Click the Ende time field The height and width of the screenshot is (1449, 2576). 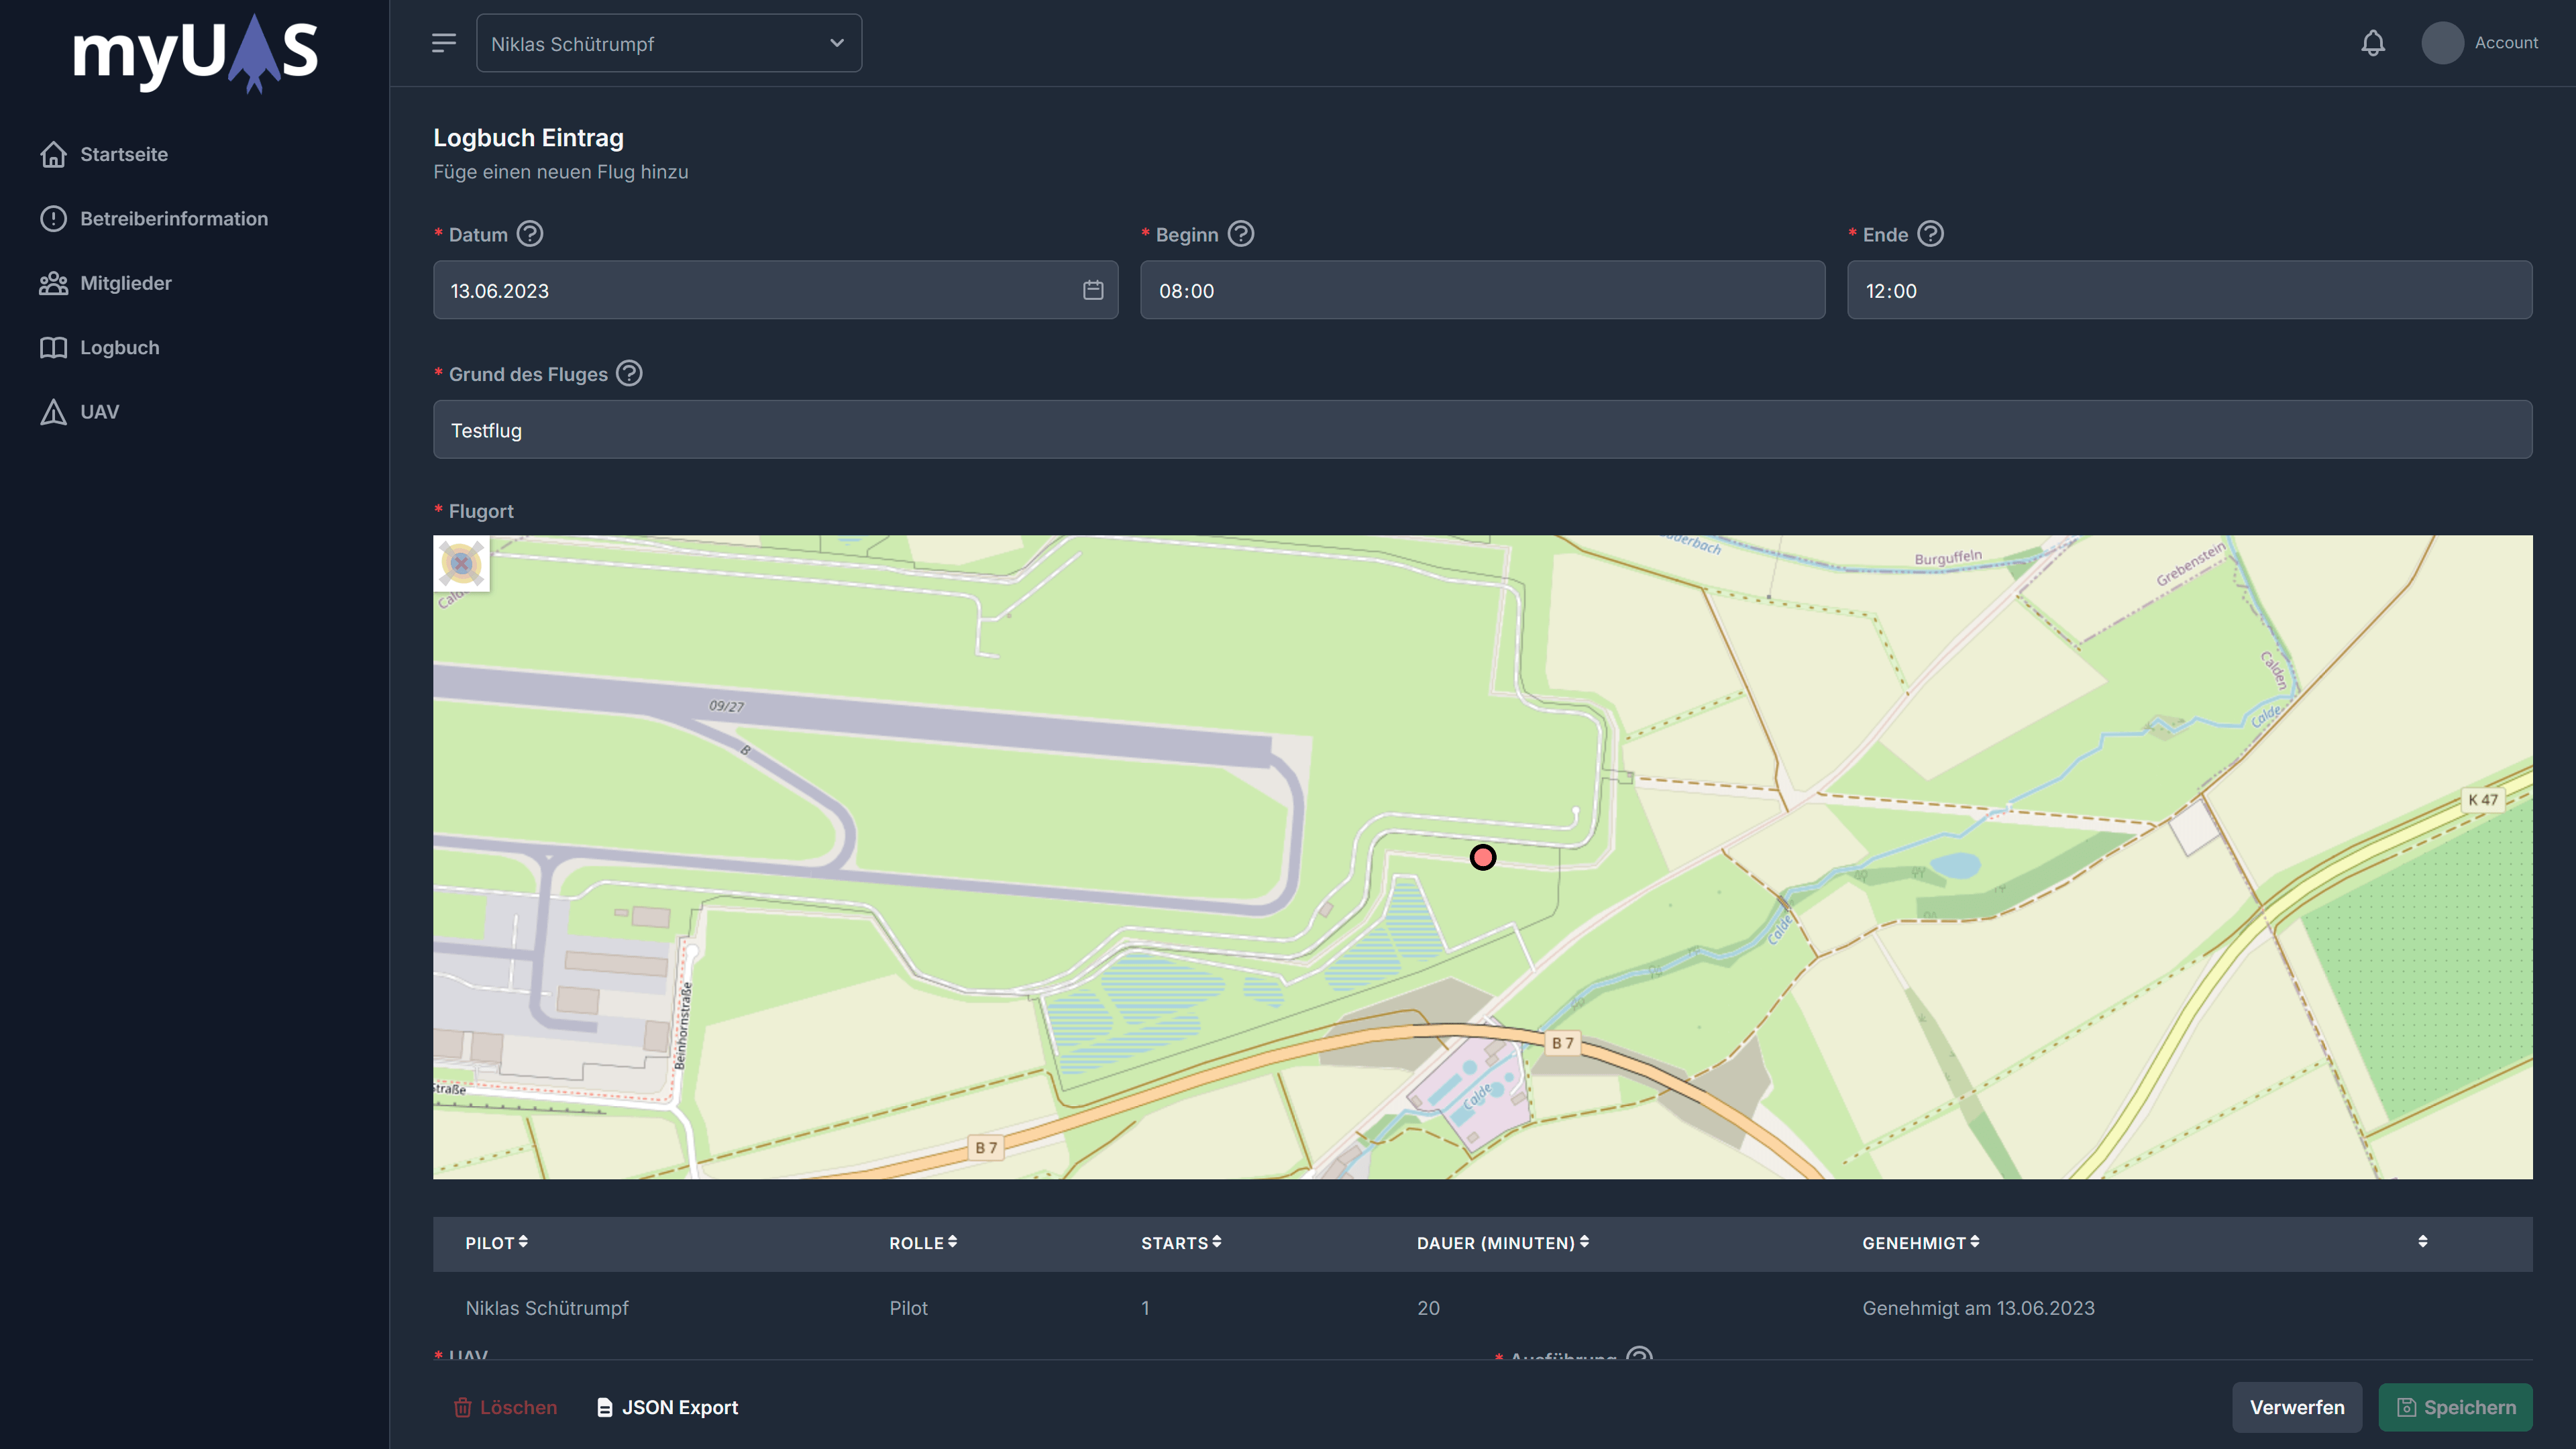pos(2188,288)
